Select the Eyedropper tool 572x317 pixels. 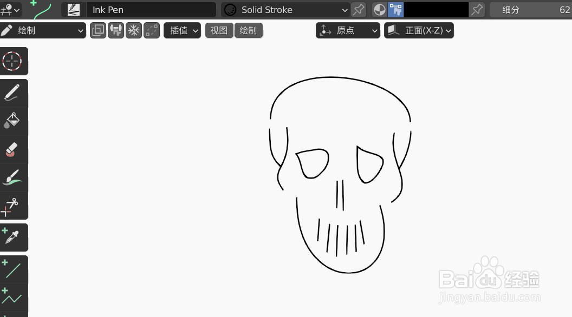(12, 237)
